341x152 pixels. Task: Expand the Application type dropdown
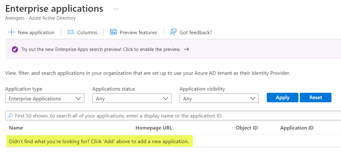click(x=45, y=98)
